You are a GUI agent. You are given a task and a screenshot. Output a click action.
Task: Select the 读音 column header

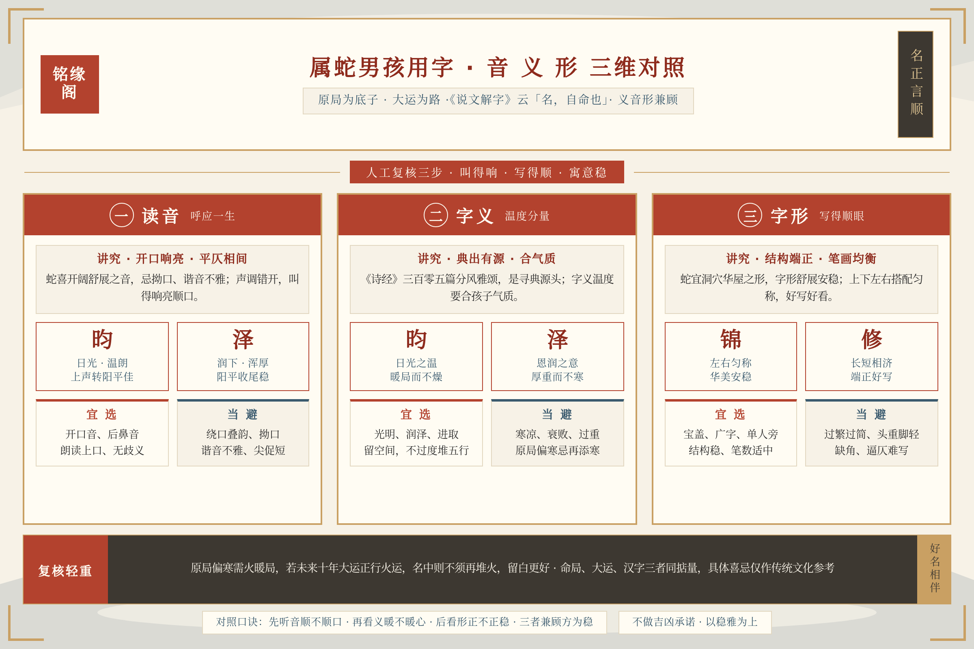(x=172, y=215)
